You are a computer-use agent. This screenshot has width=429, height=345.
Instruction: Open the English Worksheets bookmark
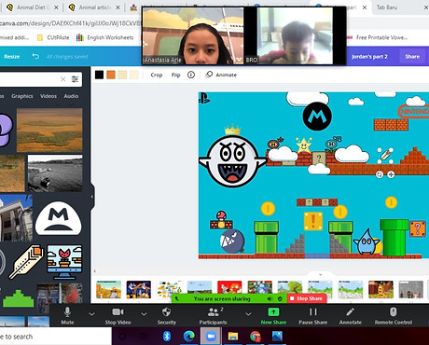pos(105,37)
